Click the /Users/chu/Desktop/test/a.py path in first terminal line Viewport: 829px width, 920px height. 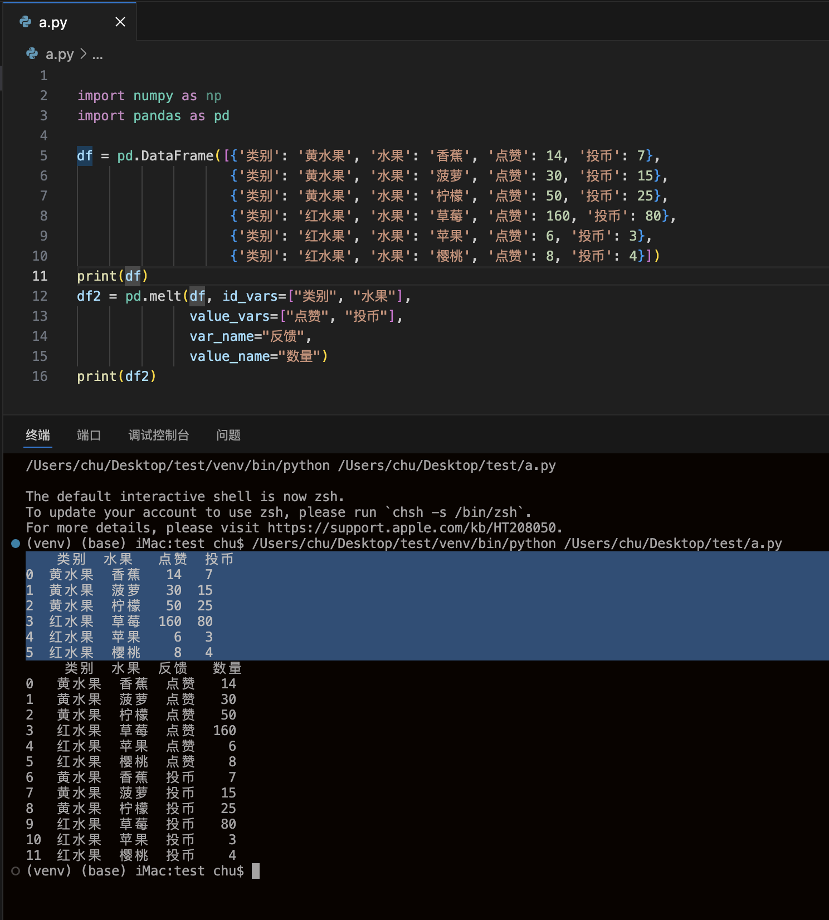[447, 466]
